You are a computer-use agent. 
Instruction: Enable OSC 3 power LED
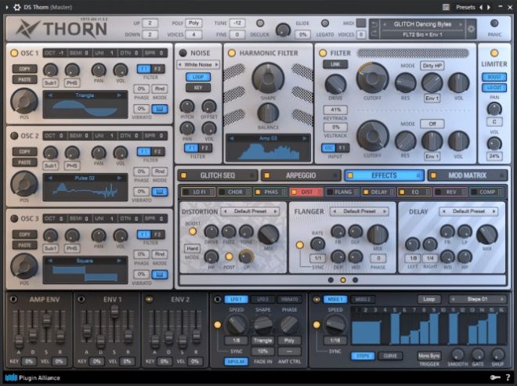click(14, 218)
